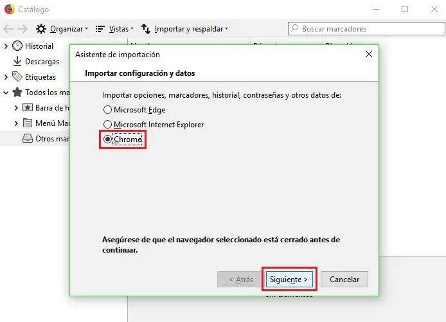Click the Siguiente button
This screenshot has height=322, width=446.
pos(289,280)
